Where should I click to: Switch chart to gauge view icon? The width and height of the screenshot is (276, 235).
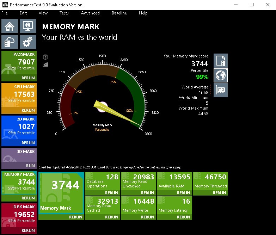(45, 57)
